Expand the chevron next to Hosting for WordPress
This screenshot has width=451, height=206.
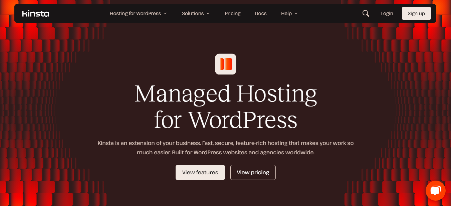[165, 14]
